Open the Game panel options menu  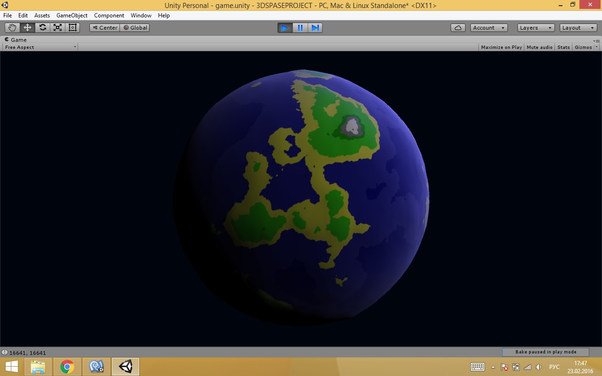pyautogui.click(x=596, y=40)
